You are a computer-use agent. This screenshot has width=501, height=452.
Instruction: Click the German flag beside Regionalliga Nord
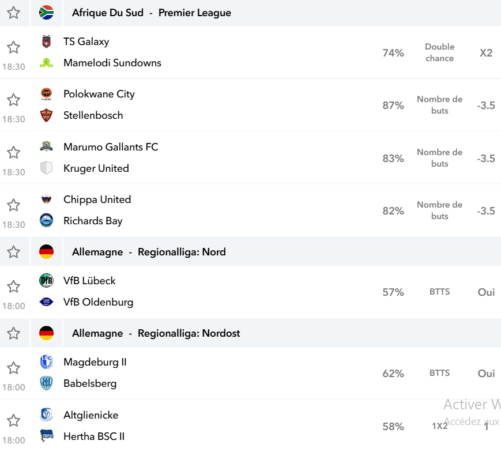point(46,252)
